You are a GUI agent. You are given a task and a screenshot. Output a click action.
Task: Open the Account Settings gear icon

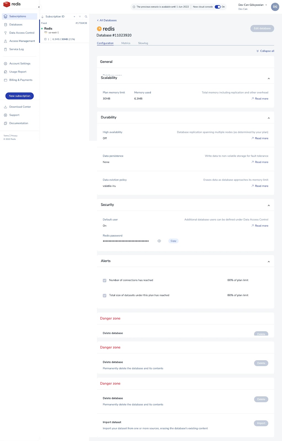click(x=6, y=64)
